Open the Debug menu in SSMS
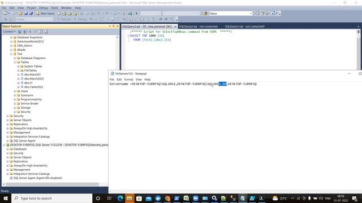 pyautogui.click(x=43, y=8)
